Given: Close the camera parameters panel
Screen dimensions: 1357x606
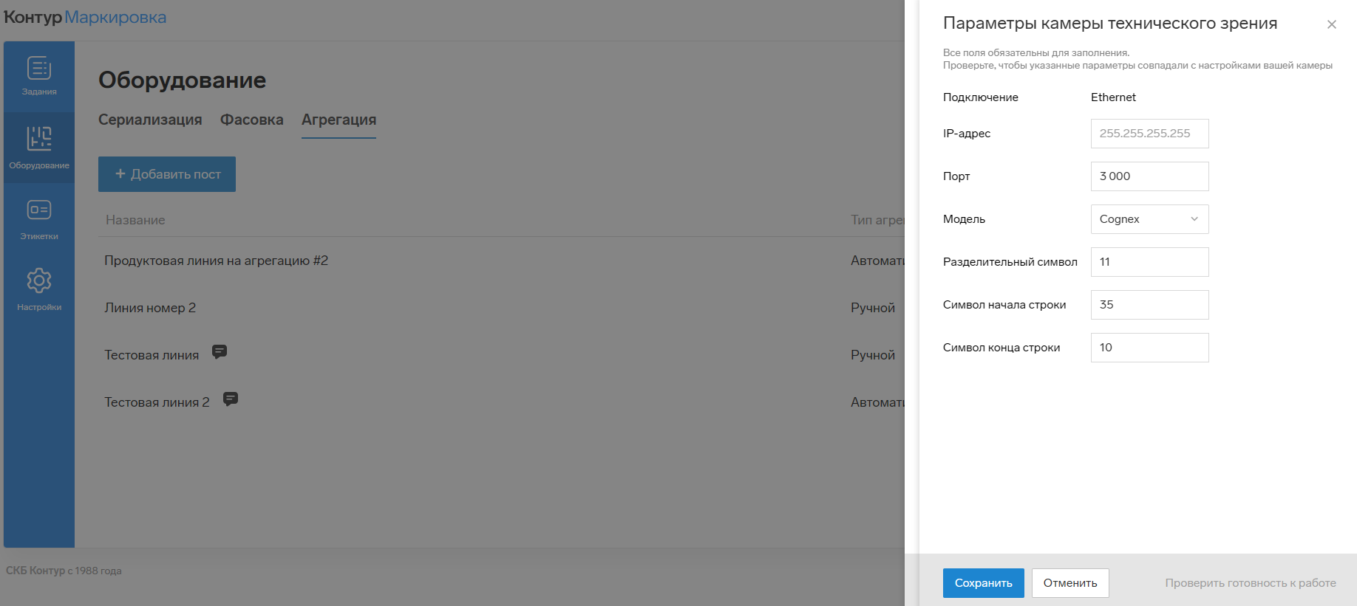Looking at the screenshot, I should [x=1331, y=24].
